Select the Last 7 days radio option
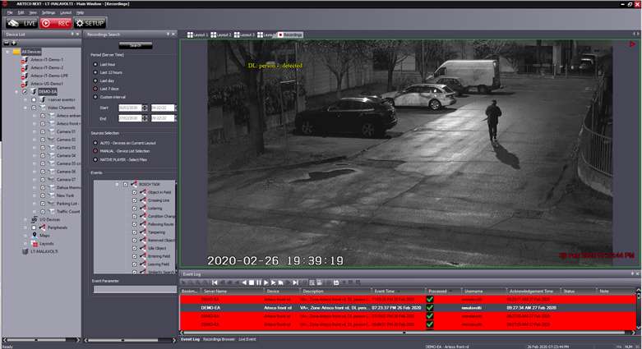Image resolution: width=642 pixels, height=349 pixels. tap(95, 88)
